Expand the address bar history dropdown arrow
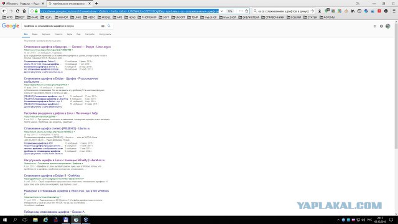The width and height of the screenshot is (398, 224). tap(222, 11)
